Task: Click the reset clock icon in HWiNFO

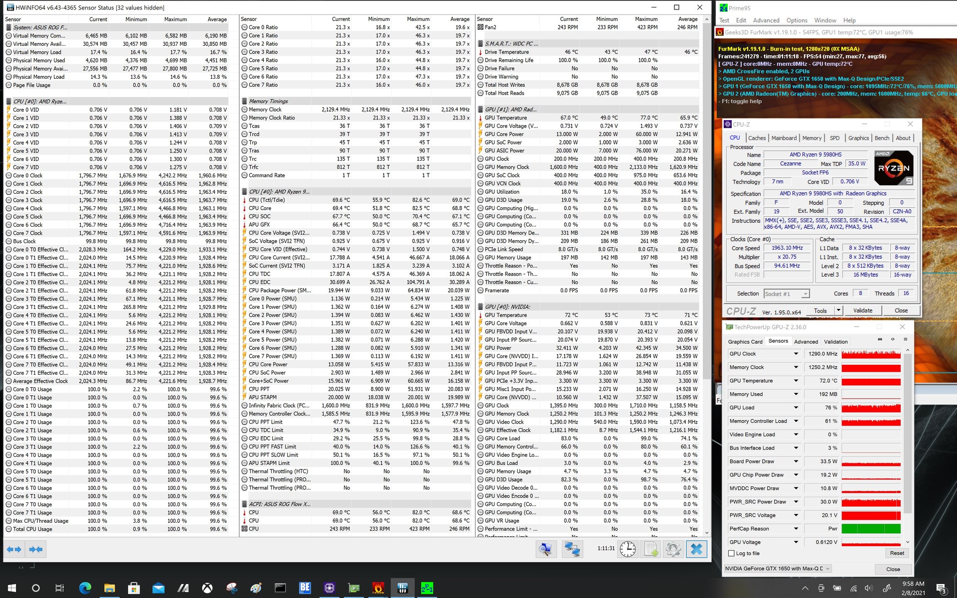Action: pyautogui.click(x=628, y=549)
